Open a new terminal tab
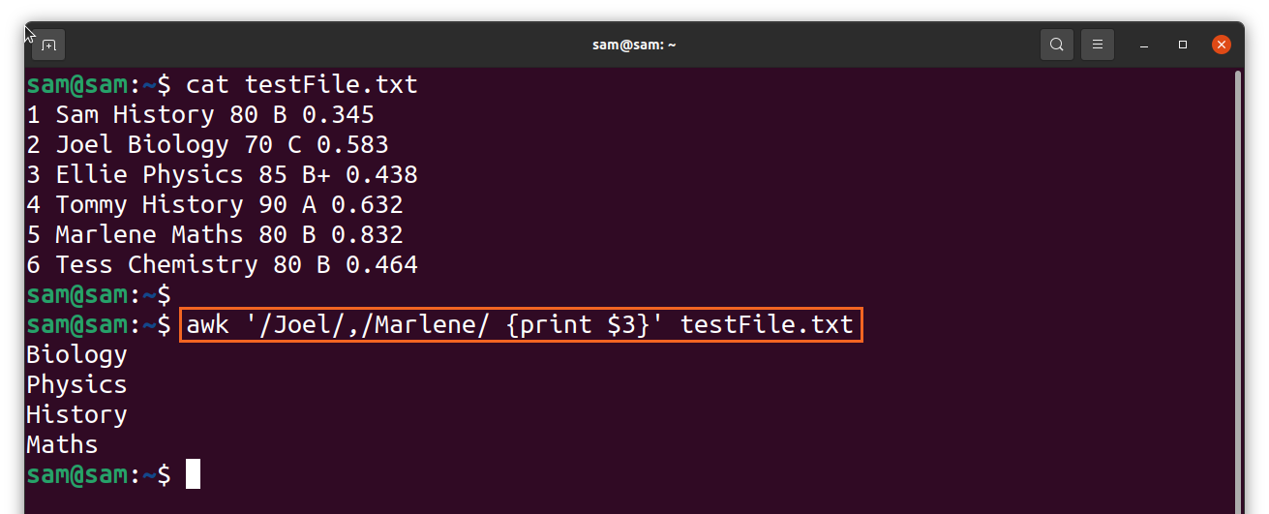The height and width of the screenshot is (514, 1269). [49, 45]
